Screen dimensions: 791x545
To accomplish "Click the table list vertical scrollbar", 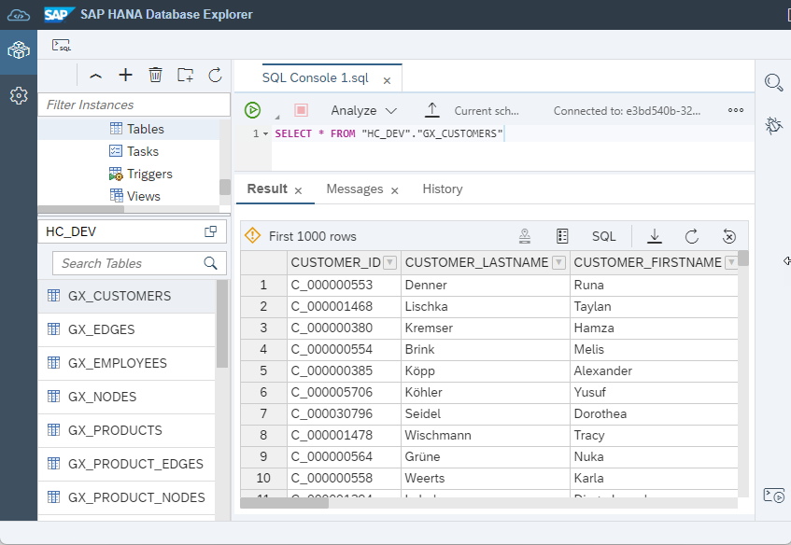I will 222,324.
